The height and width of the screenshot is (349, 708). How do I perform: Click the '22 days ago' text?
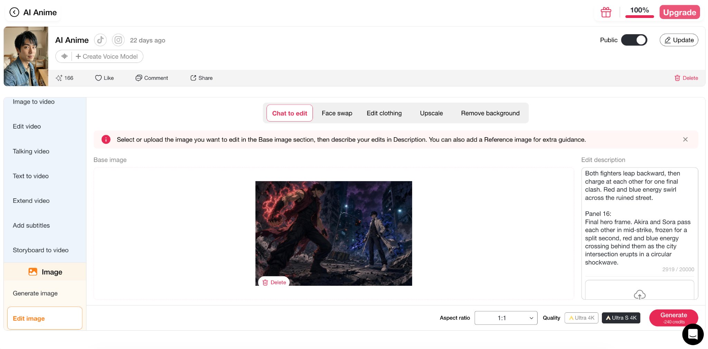pyautogui.click(x=148, y=40)
